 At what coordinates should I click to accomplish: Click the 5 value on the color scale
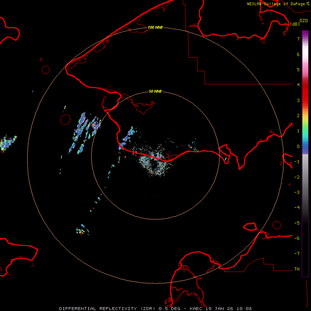pyautogui.click(x=298, y=69)
